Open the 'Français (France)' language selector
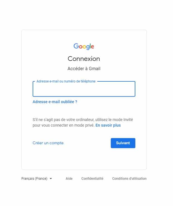This screenshot has height=206, width=173. click(x=35, y=179)
